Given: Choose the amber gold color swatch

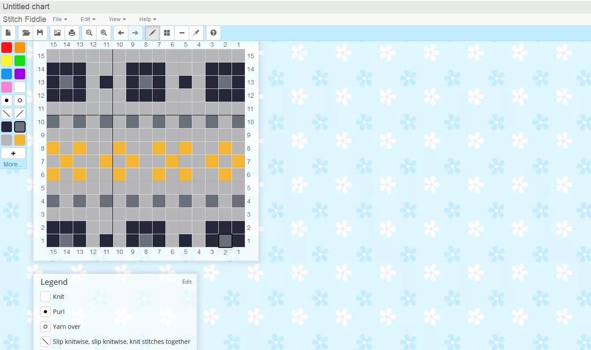Looking at the screenshot, I should (20, 140).
